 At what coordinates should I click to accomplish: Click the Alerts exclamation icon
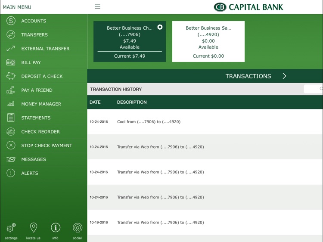(11, 173)
